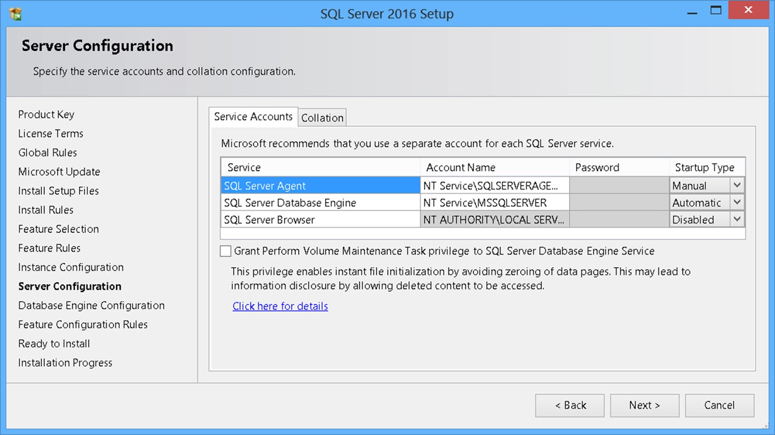Maximize the SQL Server 2016 Setup window
The image size is (775, 435).
tap(716, 10)
